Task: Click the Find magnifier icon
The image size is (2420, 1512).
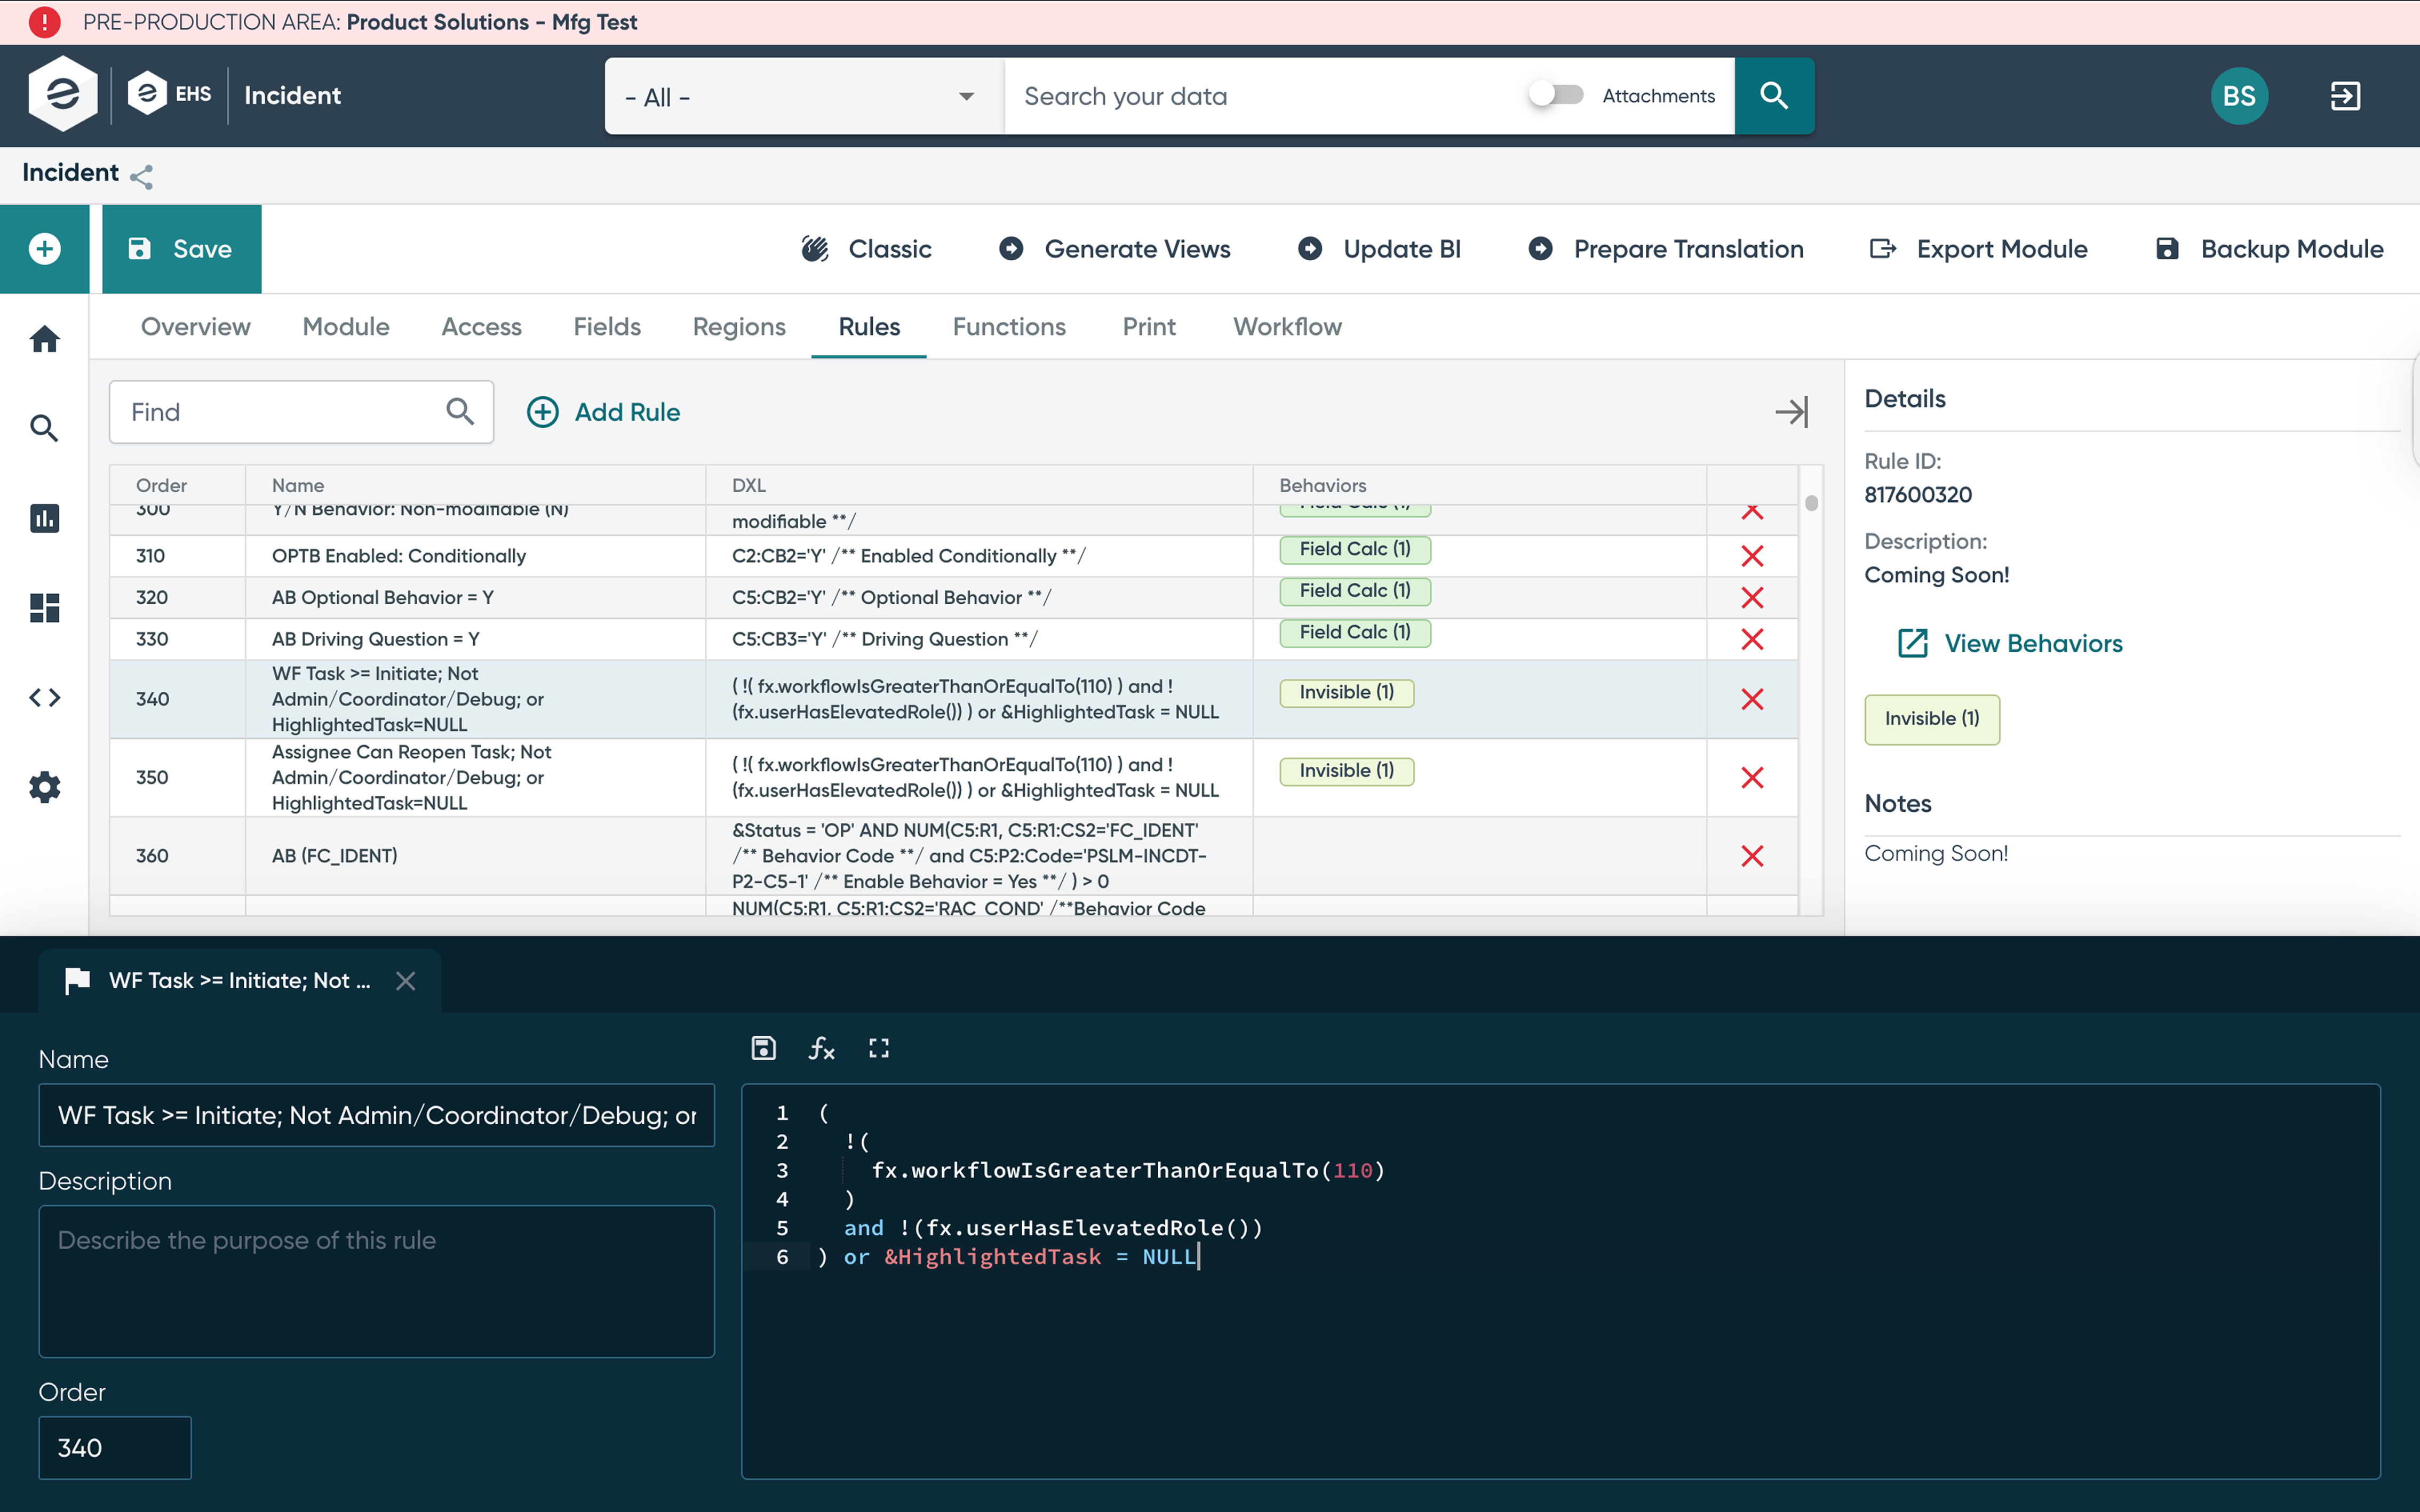Action: [x=459, y=411]
